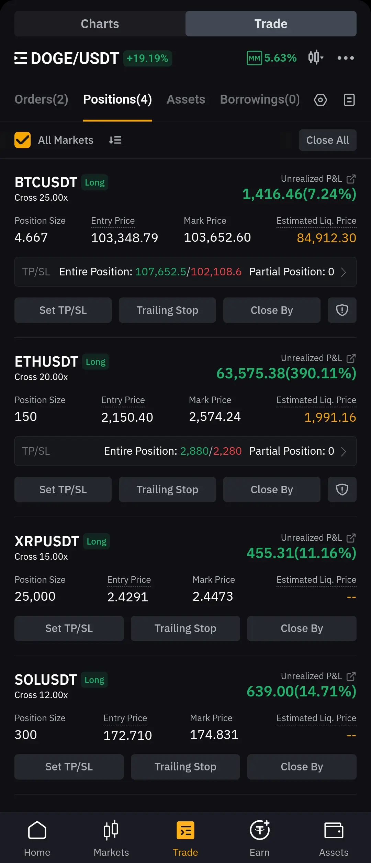Uncheck the All Markets checkbox

click(x=23, y=140)
